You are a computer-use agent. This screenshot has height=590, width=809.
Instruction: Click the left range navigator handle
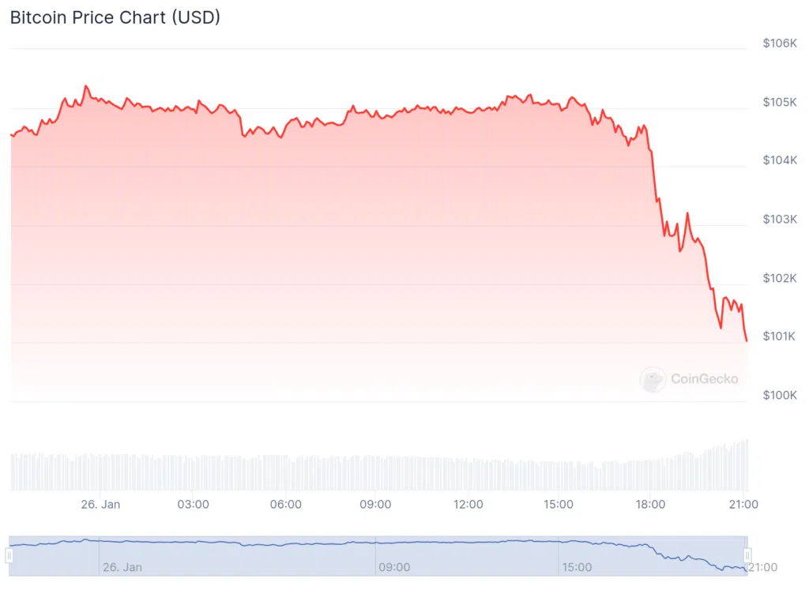tap(9, 555)
